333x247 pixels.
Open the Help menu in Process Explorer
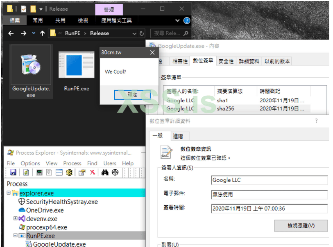point(128,164)
